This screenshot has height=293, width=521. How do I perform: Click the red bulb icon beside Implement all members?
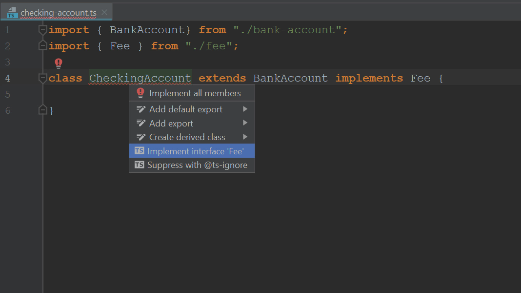tap(140, 93)
